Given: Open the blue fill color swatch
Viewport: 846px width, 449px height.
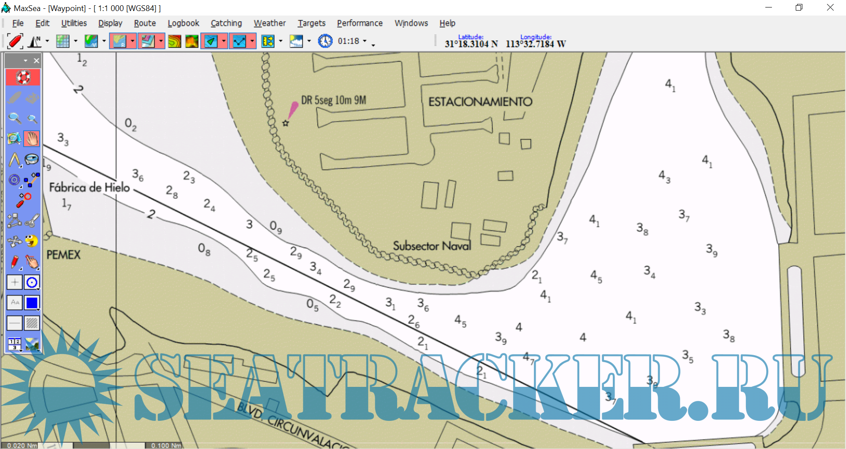Looking at the screenshot, I should point(32,303).
